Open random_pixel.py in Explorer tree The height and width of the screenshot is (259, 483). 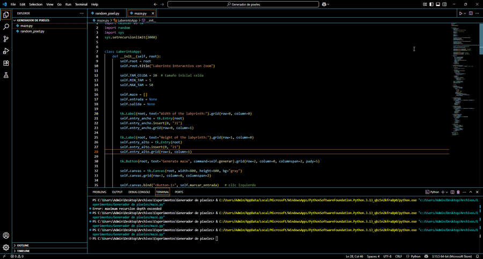[32, 32]
